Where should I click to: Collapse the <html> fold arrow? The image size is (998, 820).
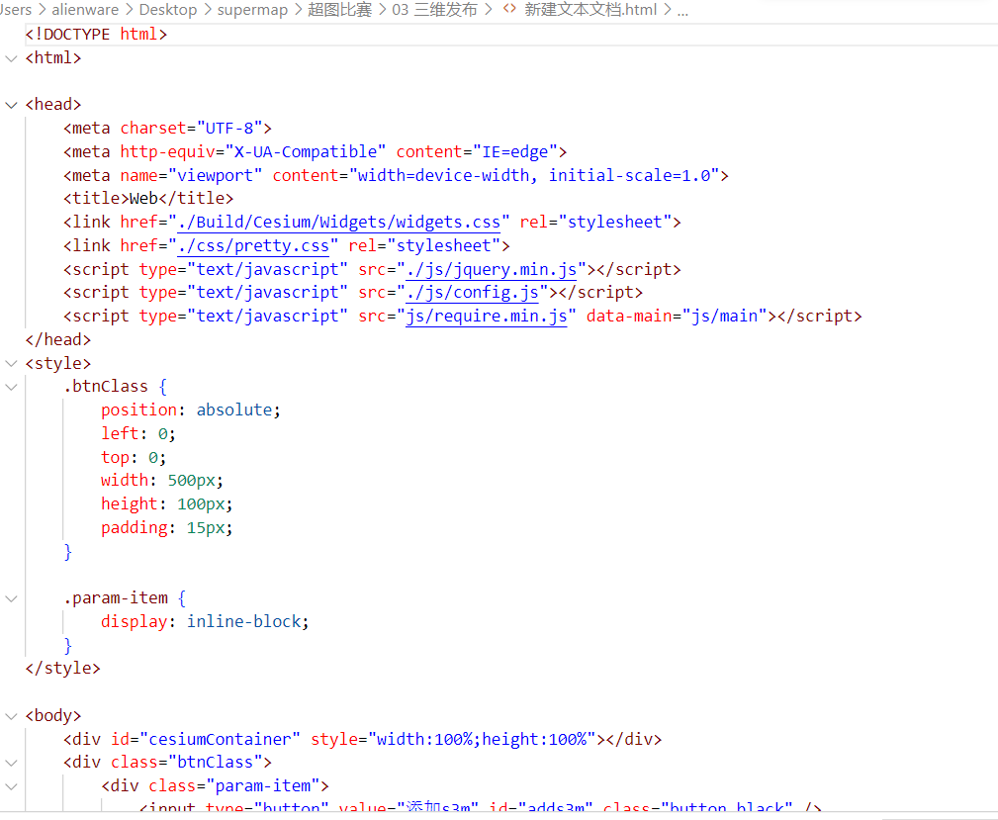coord(11,58)
